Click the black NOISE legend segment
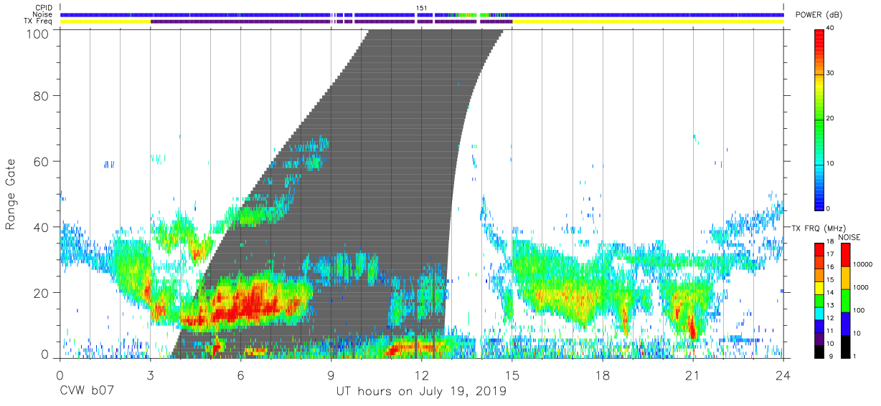881x406 pixels. [x=844, y=346]
